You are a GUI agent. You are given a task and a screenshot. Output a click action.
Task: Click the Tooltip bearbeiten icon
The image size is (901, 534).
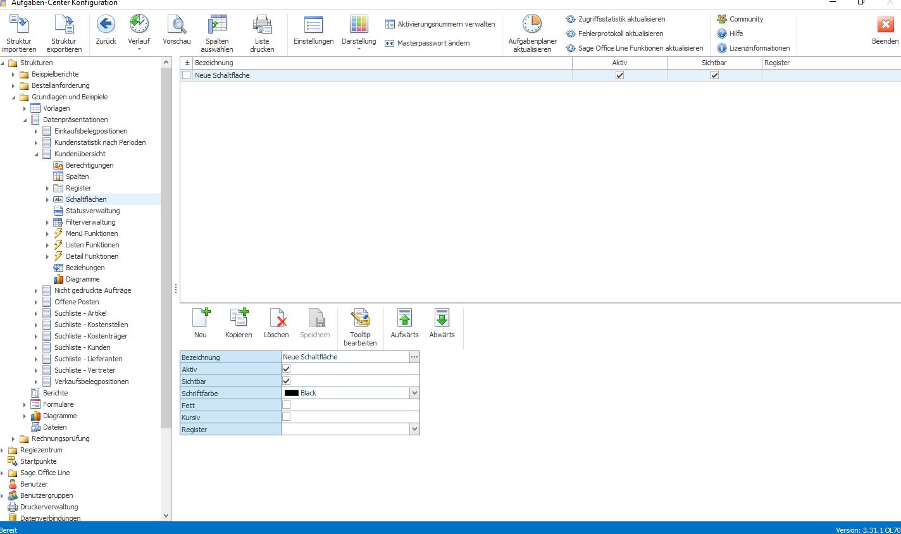[x=360, y=318]
